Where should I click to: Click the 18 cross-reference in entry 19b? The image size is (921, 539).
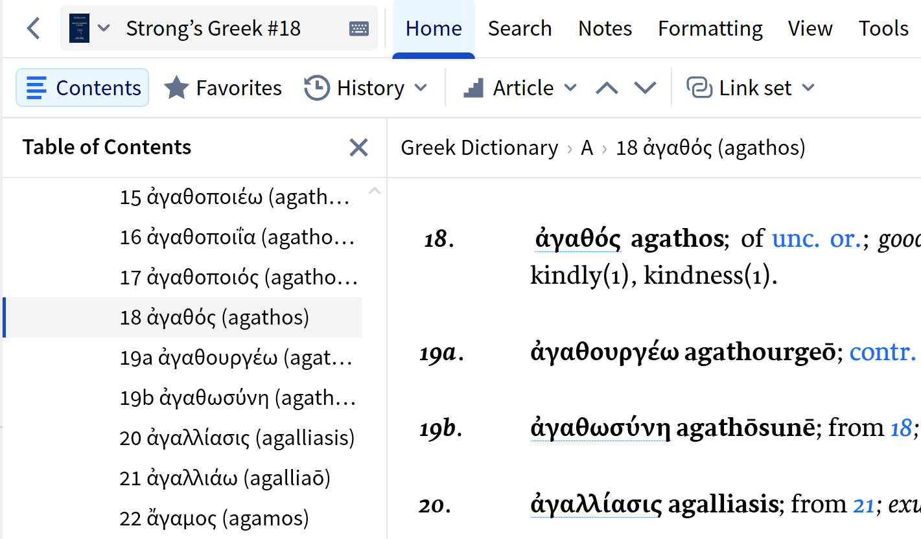point(901,428)
